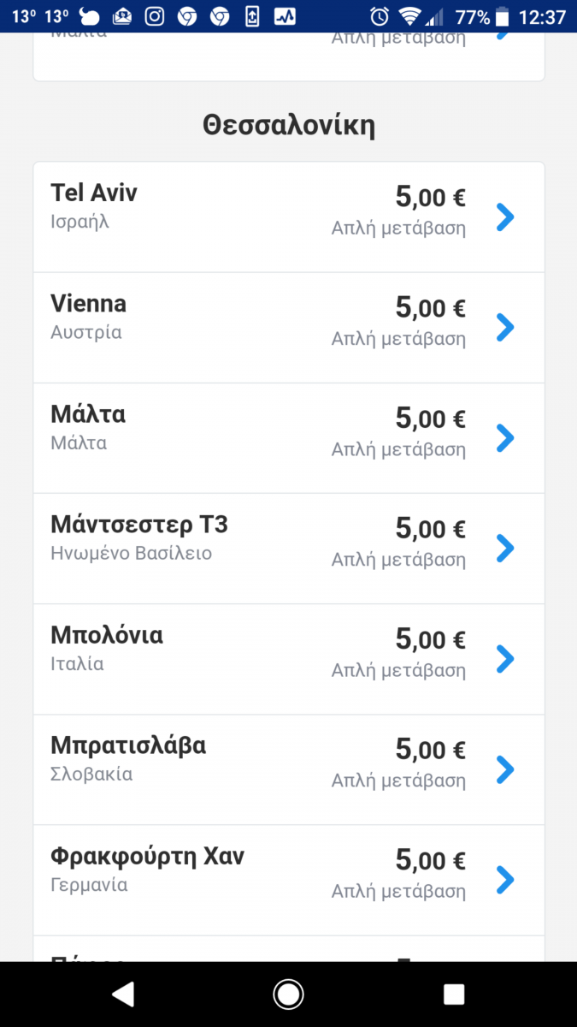Tap the chevron arrow for Tel Aviv
The image size is (577, 1027).
click(505, 217)
